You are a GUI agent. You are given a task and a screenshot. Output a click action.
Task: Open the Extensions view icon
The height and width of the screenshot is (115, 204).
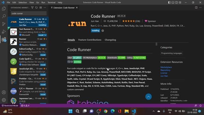point(4,40)
